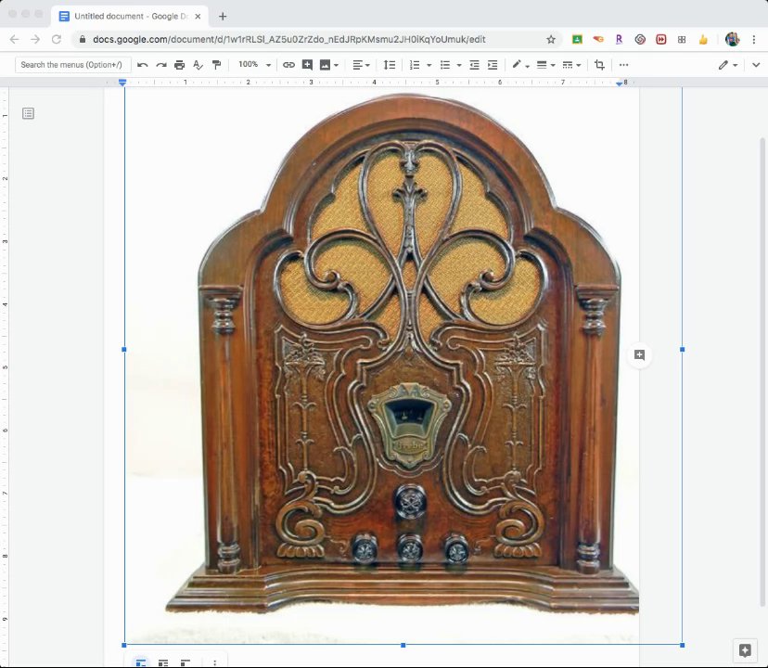Open the border dash style dropdown
This screenshot has width=768, height=668.
[571, 65]
